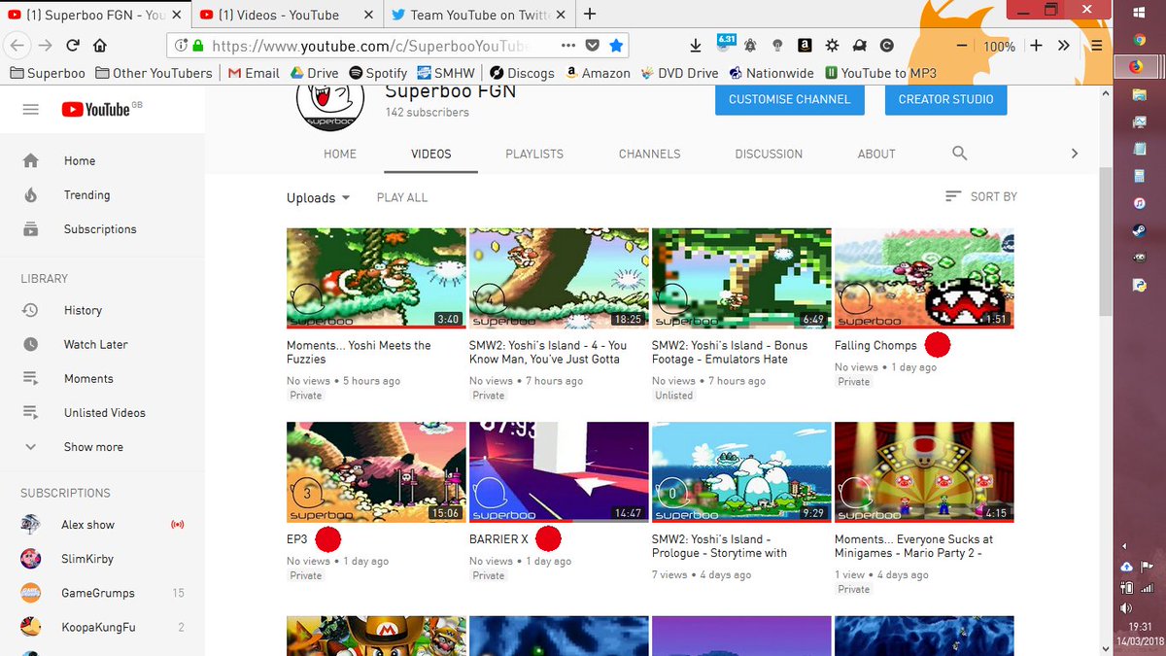Open the Mario Party 2 minigames thumbnail
The image size is (1166, 656).
(924, 472)
